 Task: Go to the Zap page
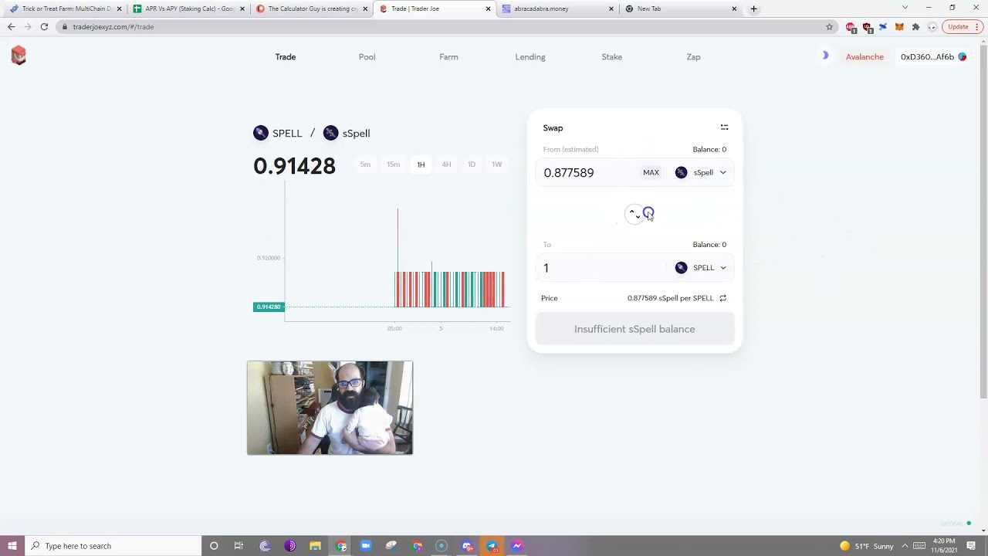693,56
